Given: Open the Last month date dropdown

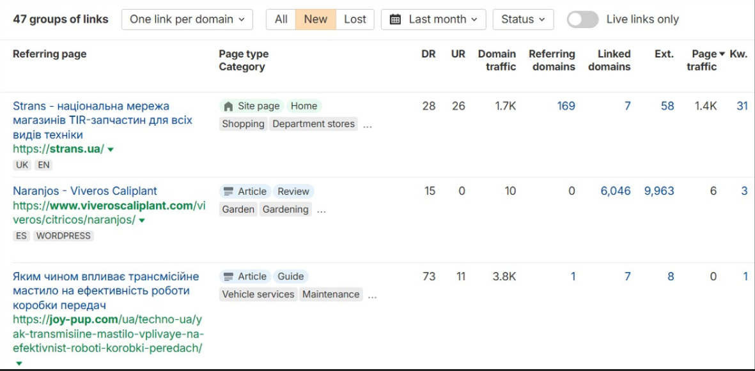Looking at the screenshot, I should 433,19.
